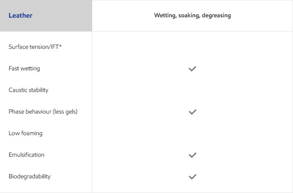
Task: Select the Low foaming row label
Action: [x=25, y=133]
